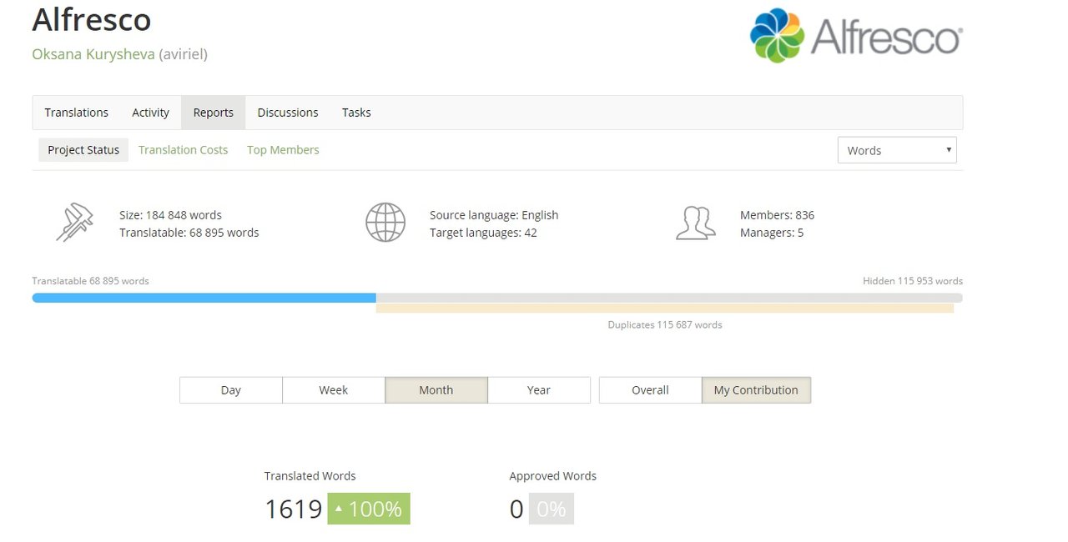Click the green up-arrow percentage badge

point(369,509)
